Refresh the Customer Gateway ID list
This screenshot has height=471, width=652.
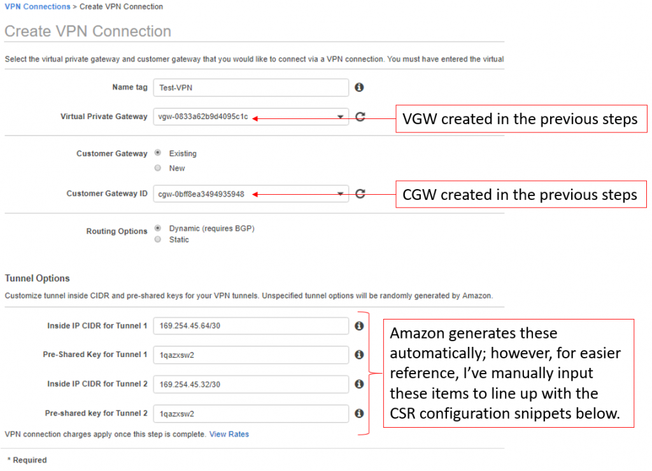pos(360,193)
